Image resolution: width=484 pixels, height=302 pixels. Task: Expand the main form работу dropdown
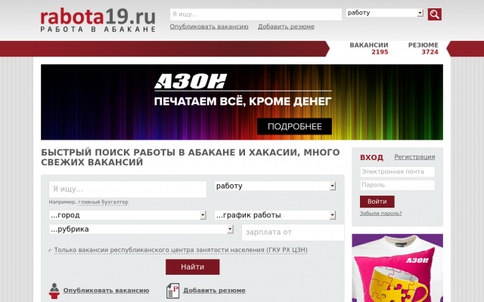tap(275, 186)
